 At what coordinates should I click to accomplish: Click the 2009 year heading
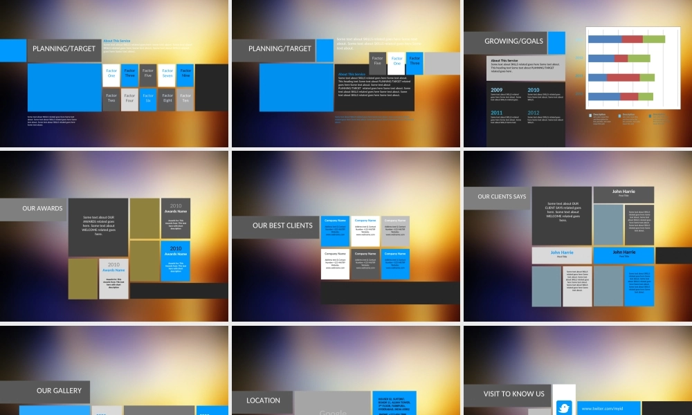point(497,90)
